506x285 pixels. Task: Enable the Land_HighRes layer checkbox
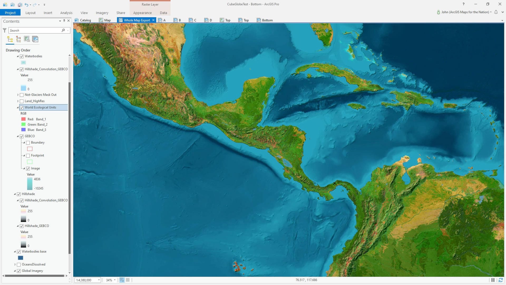(x=22, y=101)
